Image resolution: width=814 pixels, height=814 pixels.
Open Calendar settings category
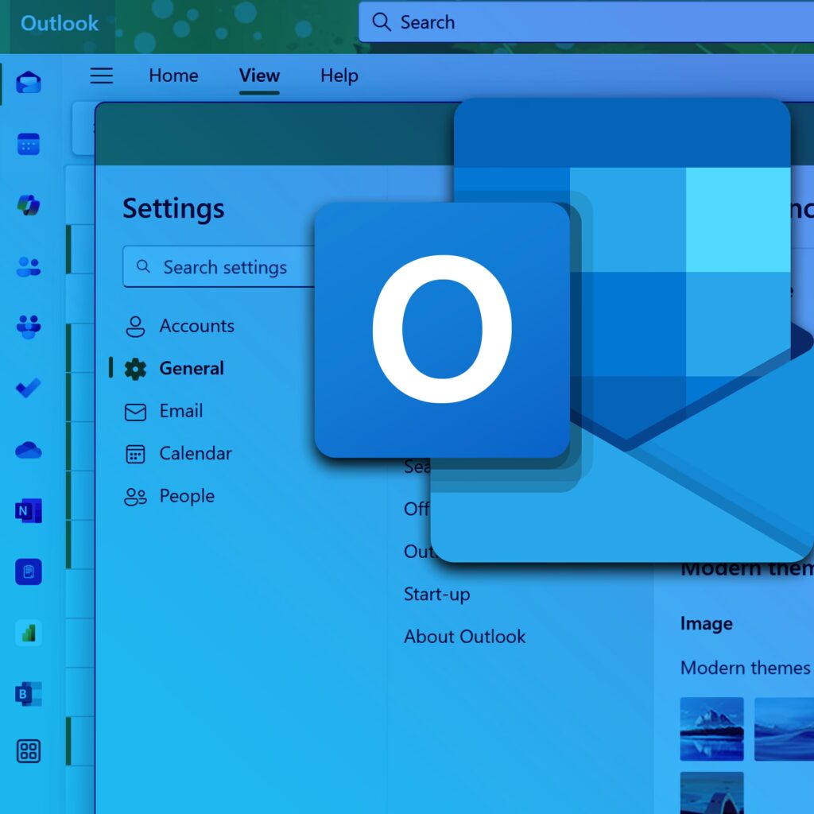pos(195,453)
